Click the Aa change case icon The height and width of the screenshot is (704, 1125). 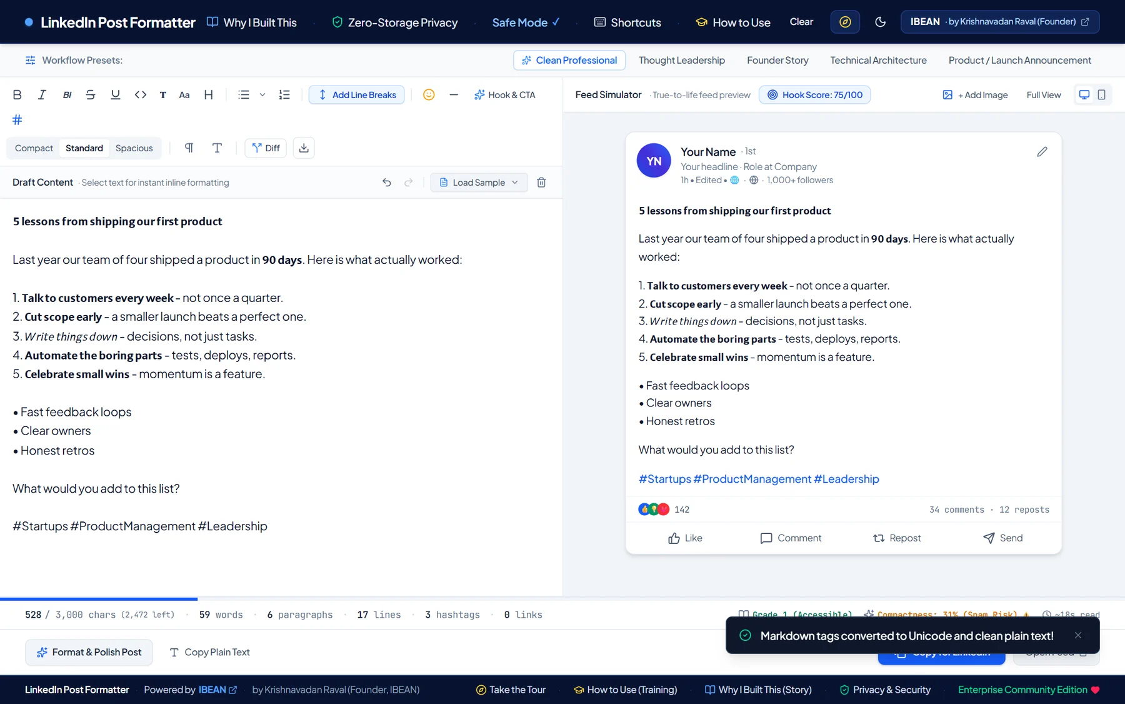tap(184, 94)
